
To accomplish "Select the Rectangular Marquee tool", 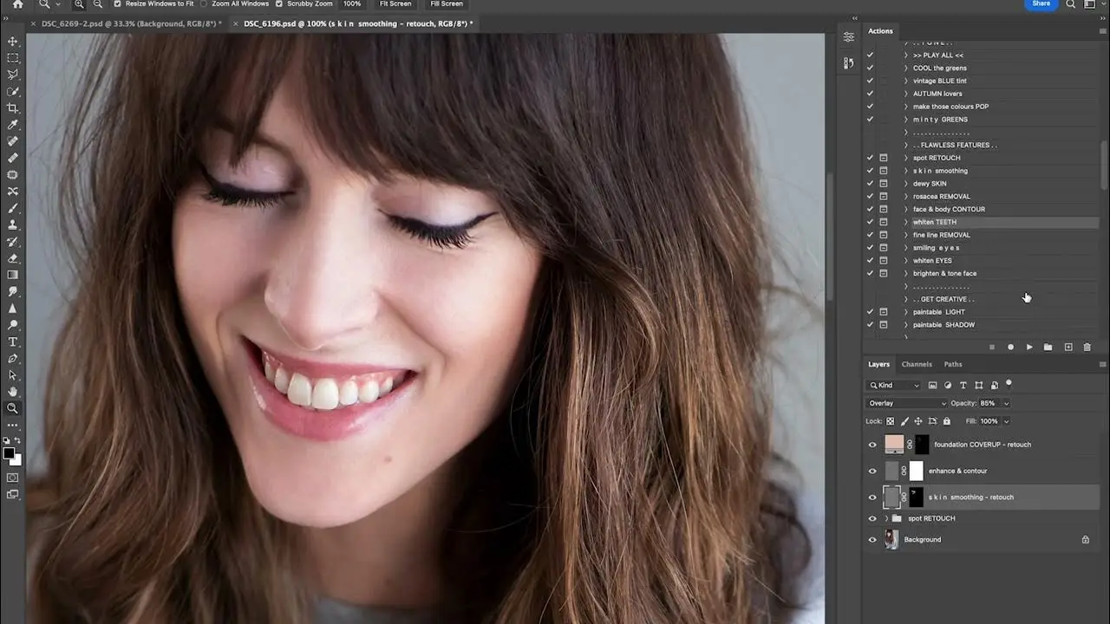I will pos(13,58).
